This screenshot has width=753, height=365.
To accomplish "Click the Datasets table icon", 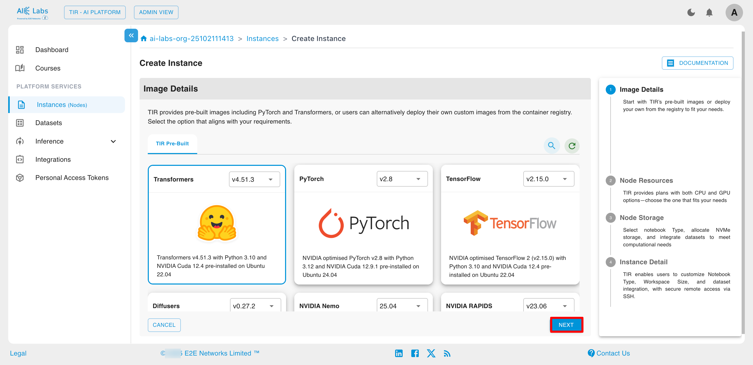I will (20, 123).
